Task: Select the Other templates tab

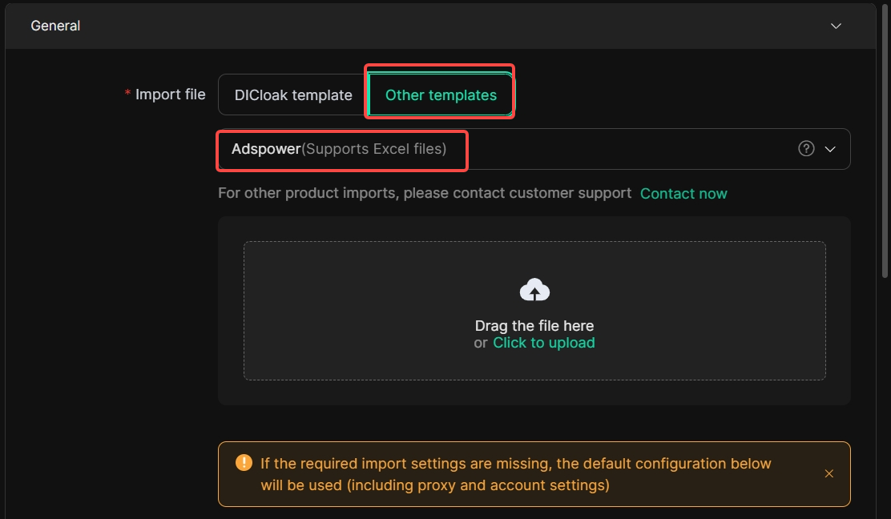Action: 441,95
